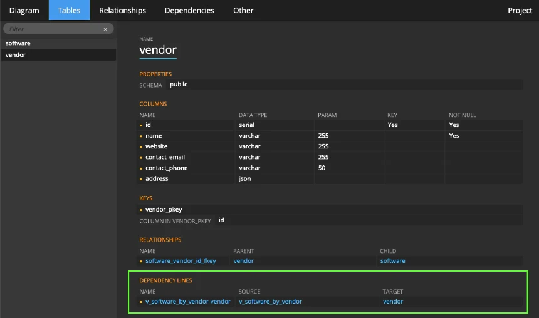
Task: Open the Relationships tab
Action: pos(122,10)
